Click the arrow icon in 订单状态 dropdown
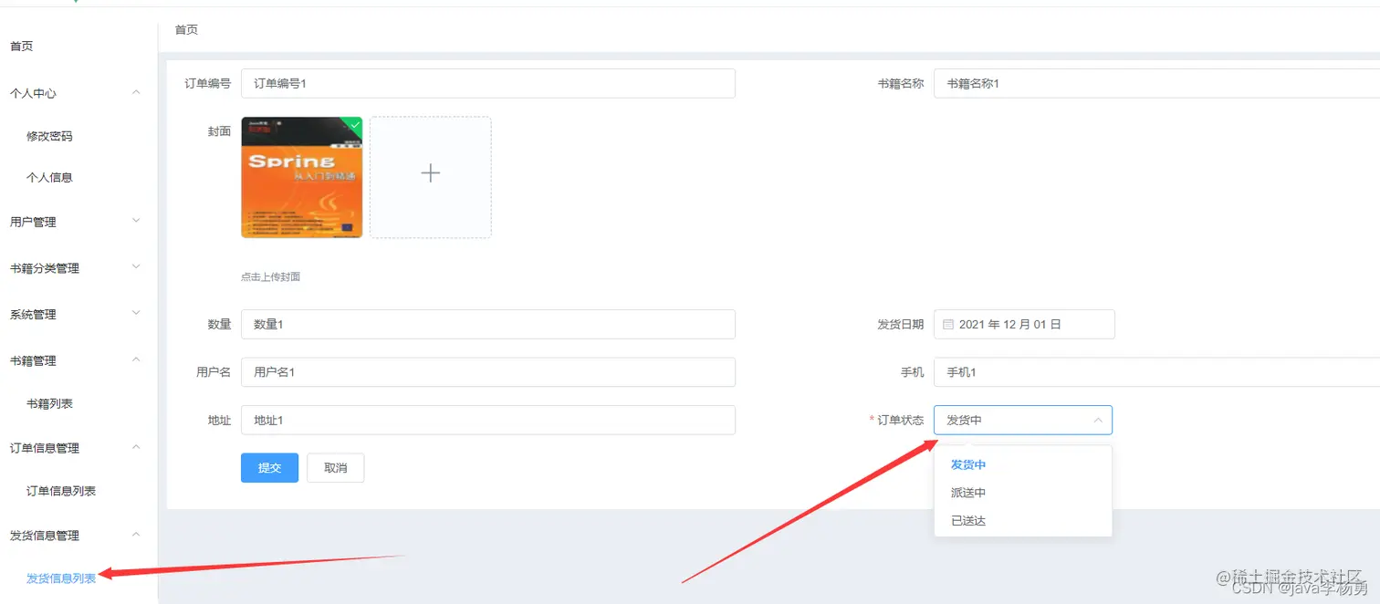Screen dimensions: 1380x604 coord(1098,421)
